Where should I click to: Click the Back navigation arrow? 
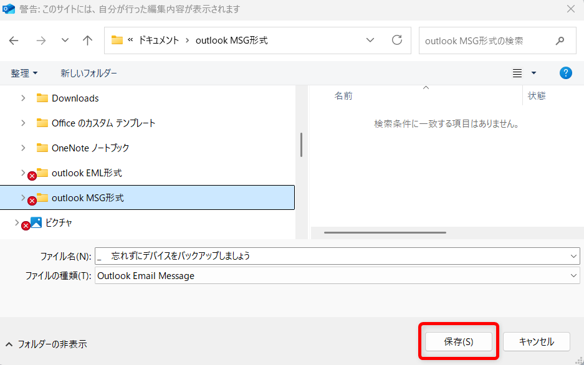[14, 40]
